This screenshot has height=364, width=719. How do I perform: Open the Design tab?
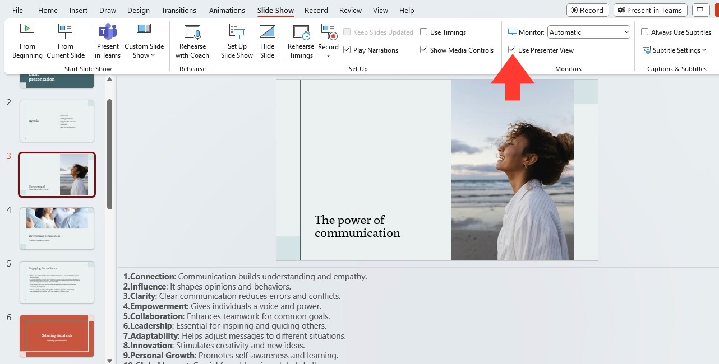tap(139, 10)
